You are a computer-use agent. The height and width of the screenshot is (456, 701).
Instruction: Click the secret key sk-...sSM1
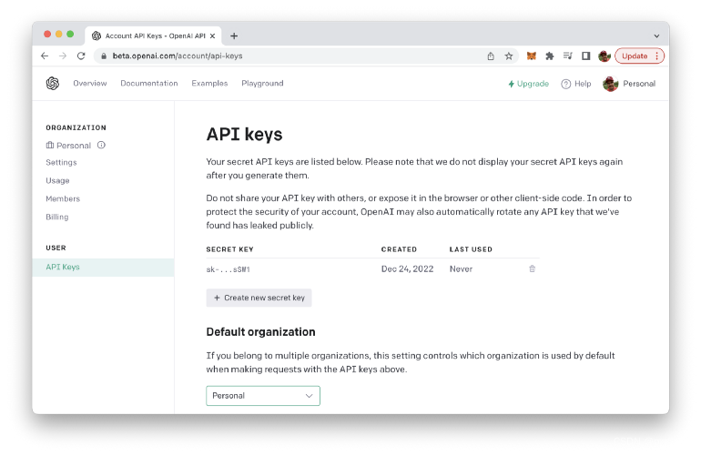(x=228, y=269)
